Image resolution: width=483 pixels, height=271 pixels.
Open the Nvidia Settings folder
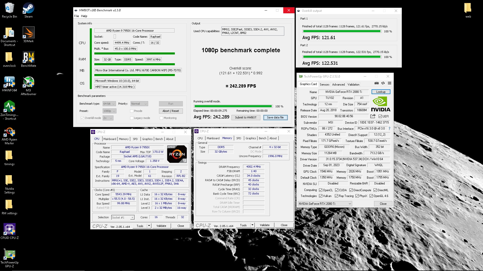pyautogui.click(x=9, y=184)
